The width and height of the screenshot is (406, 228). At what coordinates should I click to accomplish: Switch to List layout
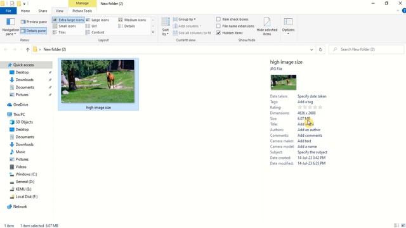(91, 26)
